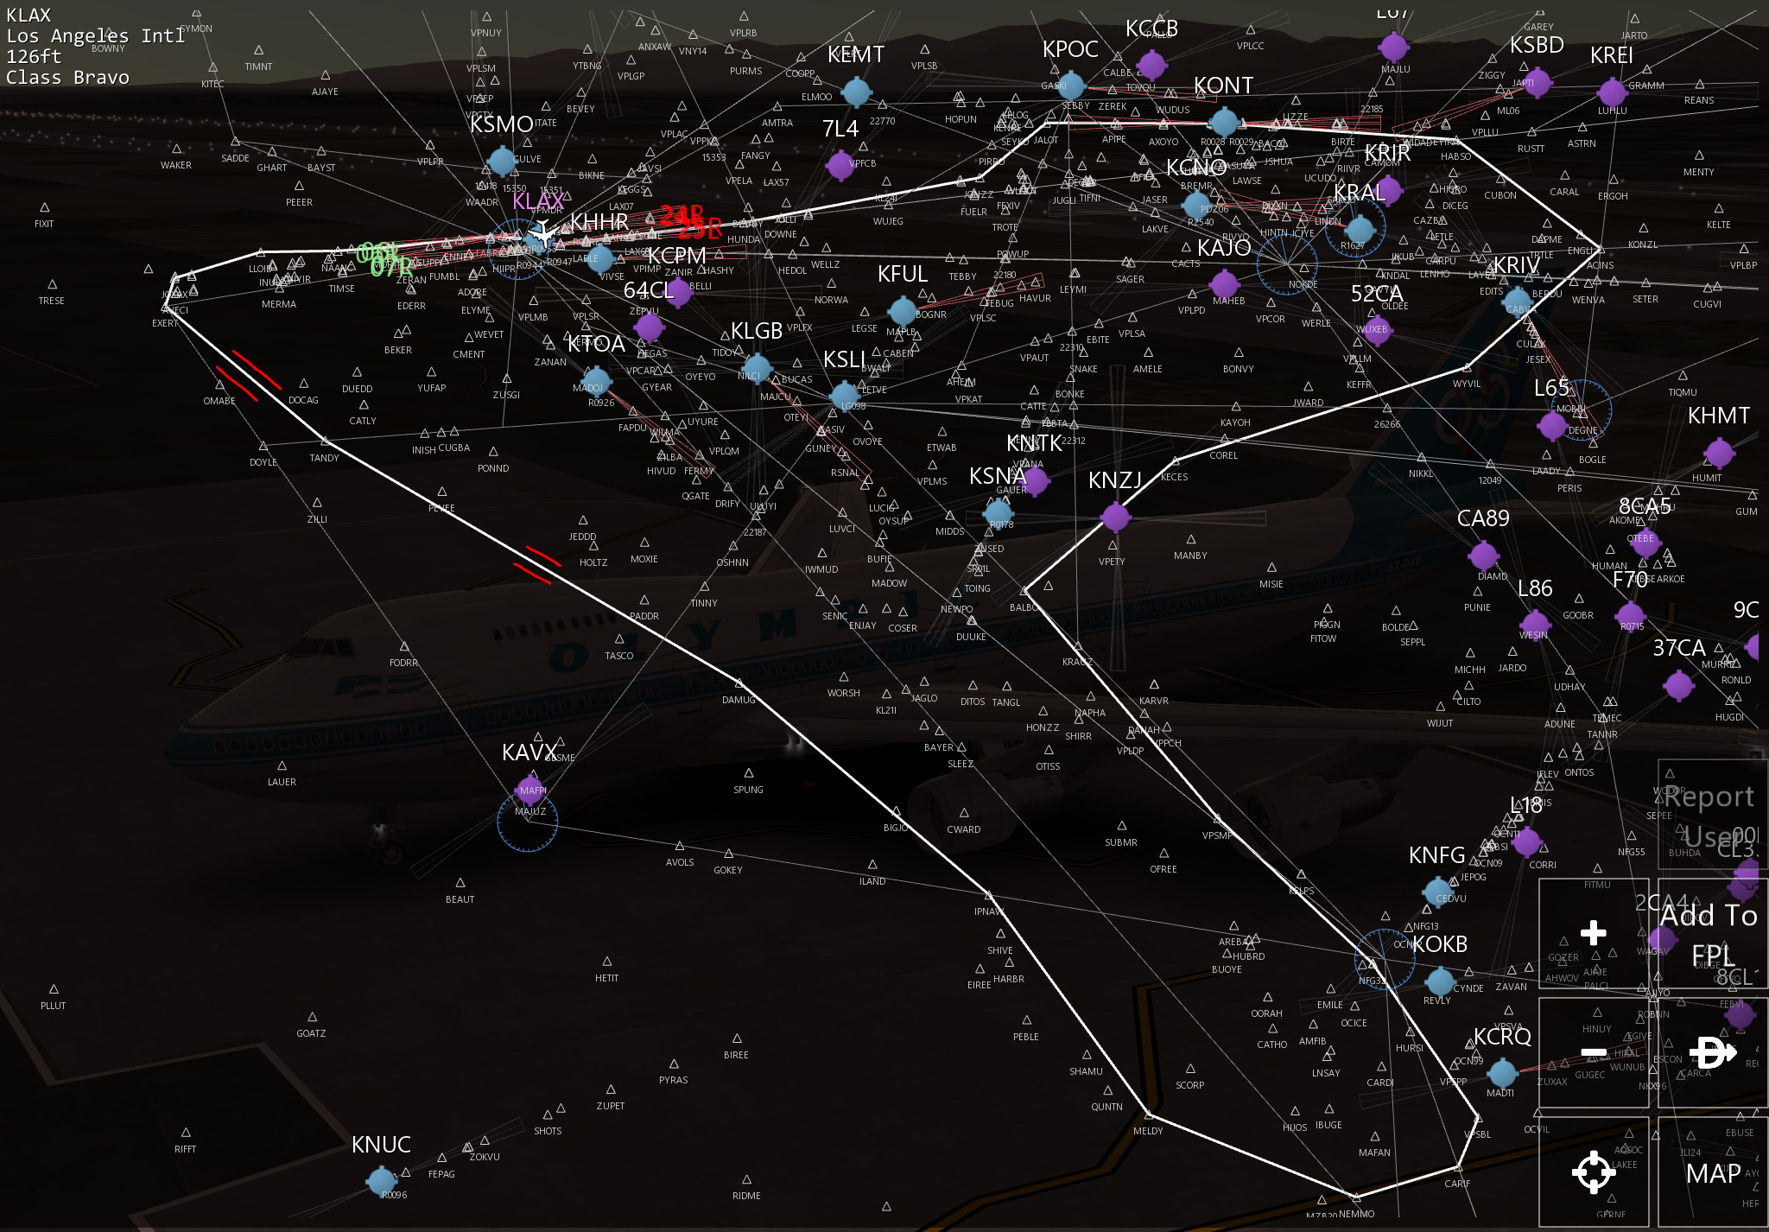Image resolution: width=1769 pixels, height=1232 pixels.
Task: Select the KAVX airport marker
Action: (x=529, y=788)
